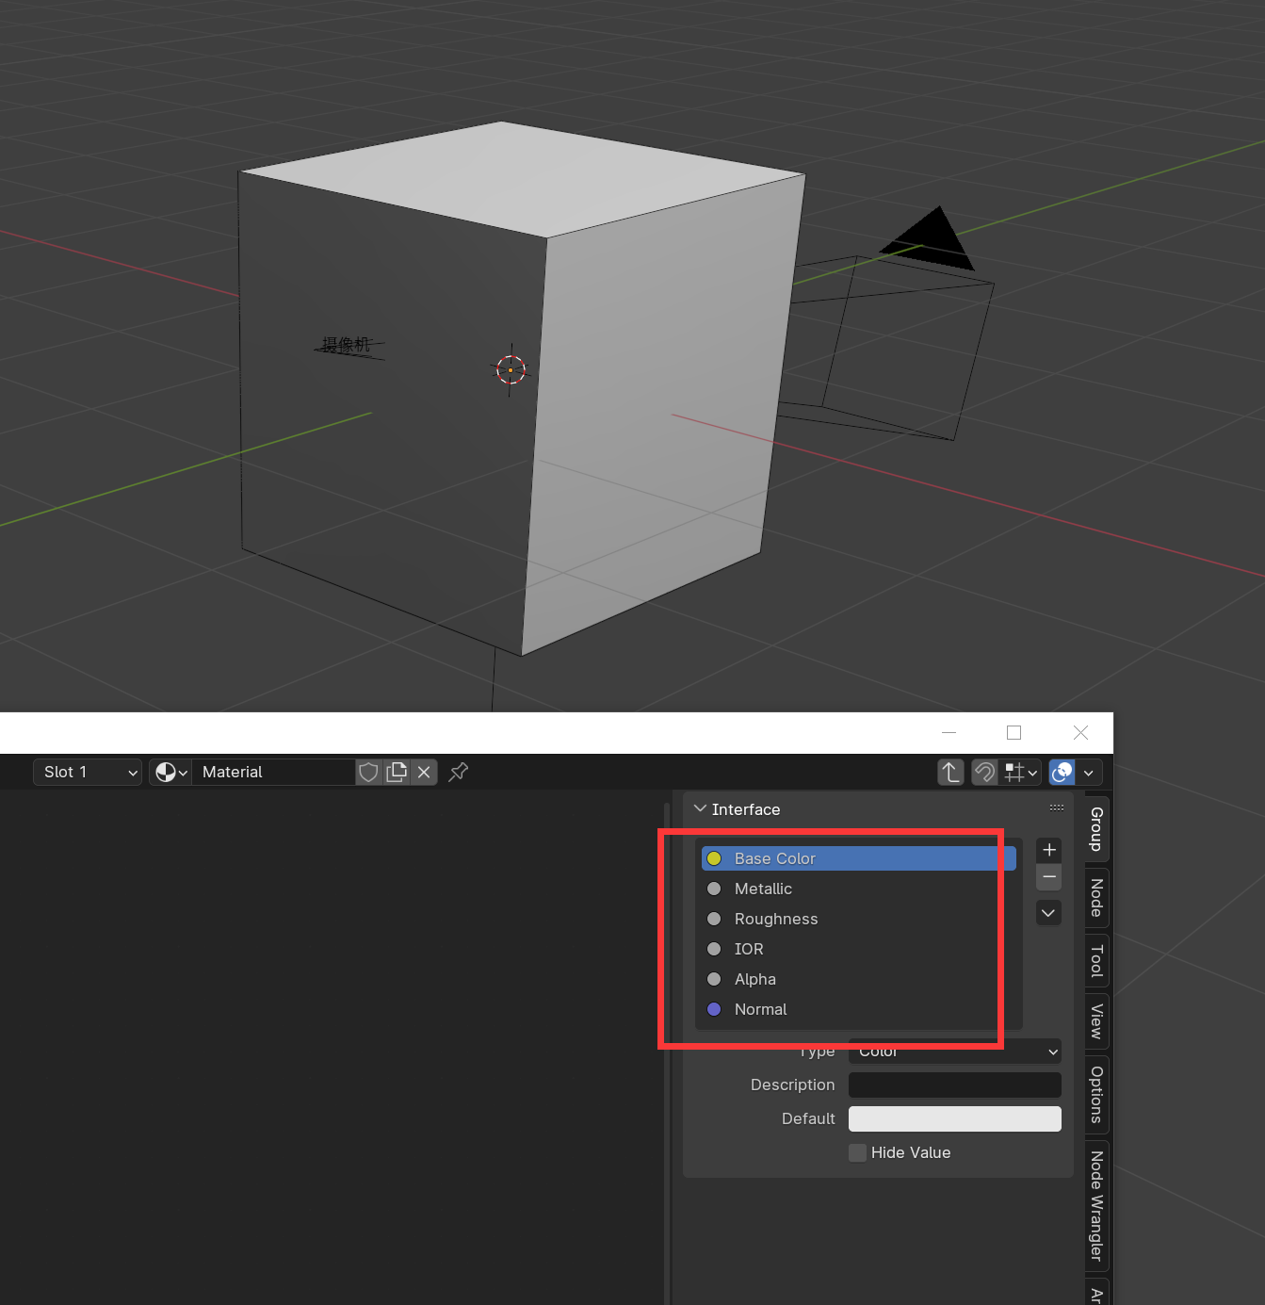The image size is (1265, 1305).
Task: Click the Interface panel drag grip
Action: (x=1057, y=808)
